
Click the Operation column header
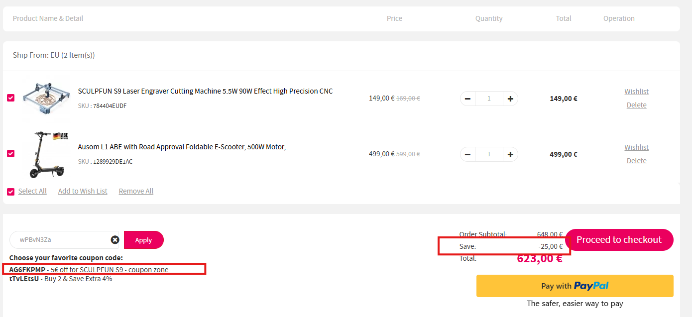pyautogui.click(x=619, y=18)
